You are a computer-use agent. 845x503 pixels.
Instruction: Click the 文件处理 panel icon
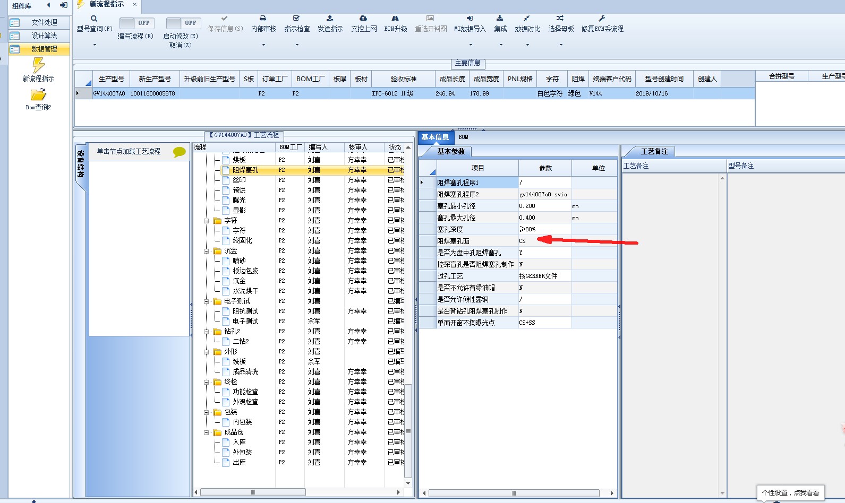[x=15, y=22]
